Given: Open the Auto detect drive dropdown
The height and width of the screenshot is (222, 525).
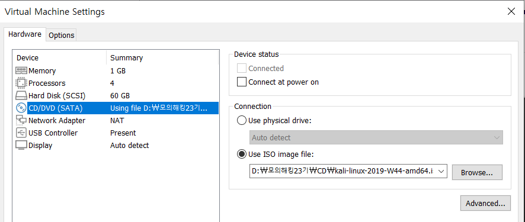Looking at the screenshot, I should click(376, 137).
